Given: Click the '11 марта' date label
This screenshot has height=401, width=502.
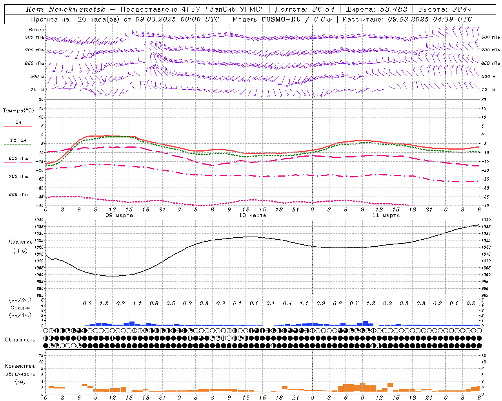Looking at the screenshot, I should [386, 215].
